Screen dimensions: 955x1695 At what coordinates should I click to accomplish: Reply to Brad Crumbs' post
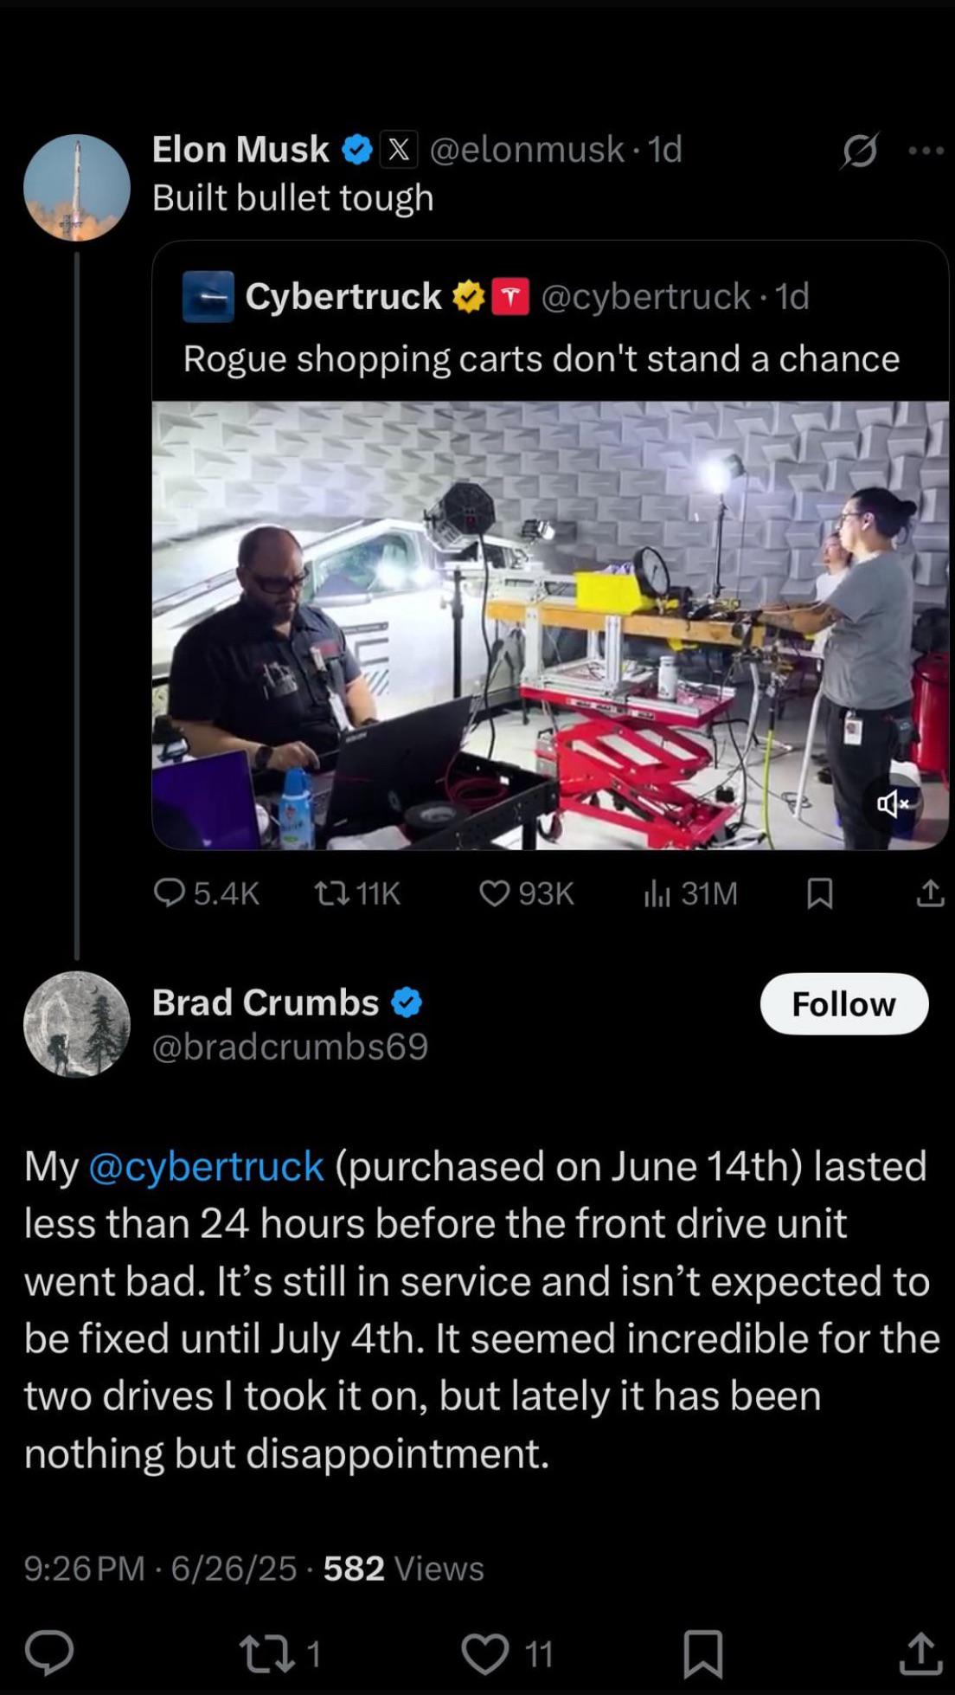pyautogui.click(x=48, y=1653)
